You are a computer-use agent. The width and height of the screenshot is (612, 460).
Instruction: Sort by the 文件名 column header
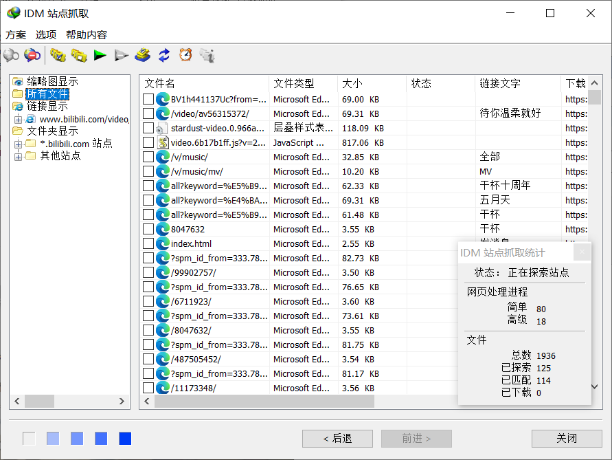point(205,83)
